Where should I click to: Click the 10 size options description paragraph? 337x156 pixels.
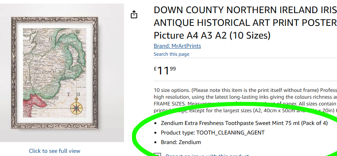[x=245, y=100]
